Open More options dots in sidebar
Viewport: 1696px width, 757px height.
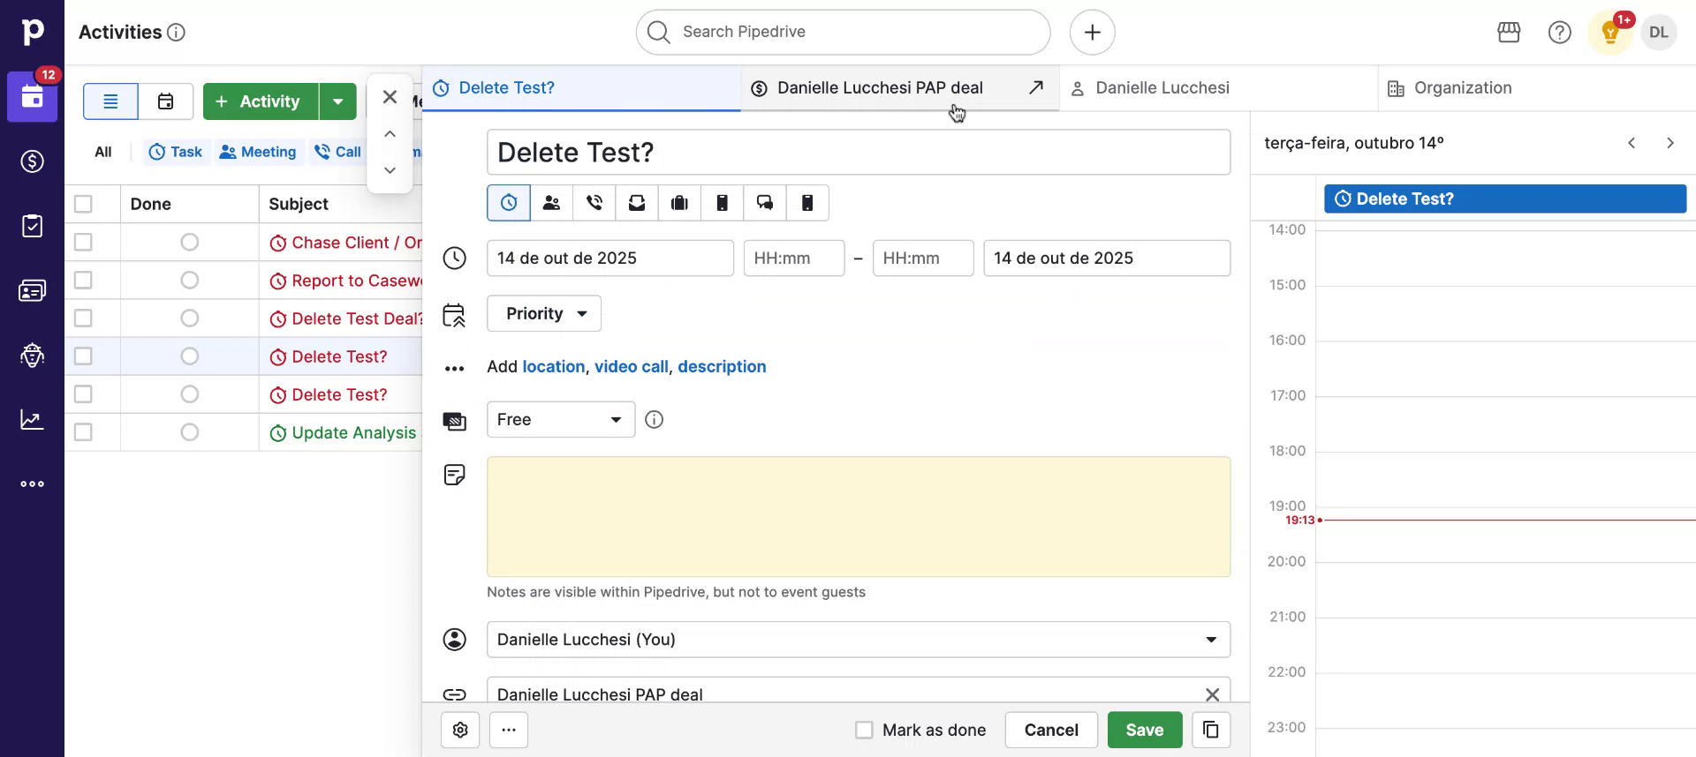(x=33, y=483)
